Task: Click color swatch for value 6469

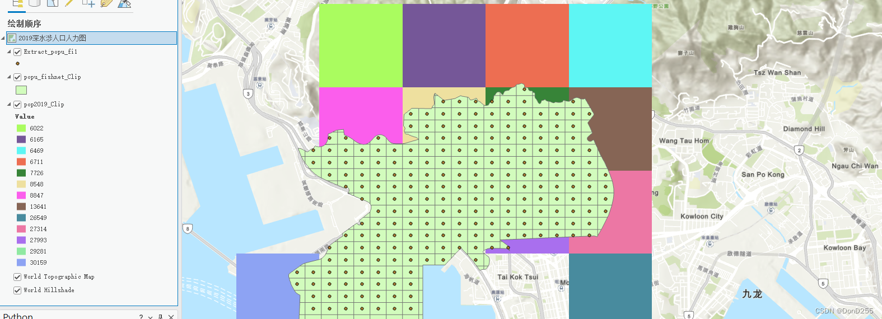Action: pos(21,151)
